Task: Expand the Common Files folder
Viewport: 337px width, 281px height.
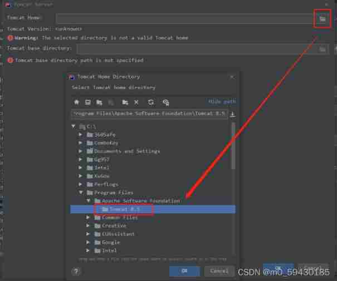Action: coord(88,217)
